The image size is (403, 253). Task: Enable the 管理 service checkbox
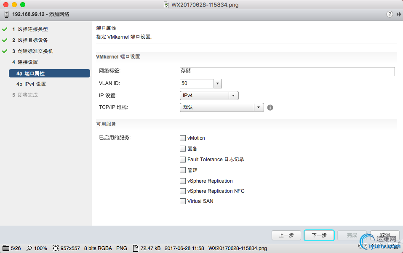(x=183, y=170)
